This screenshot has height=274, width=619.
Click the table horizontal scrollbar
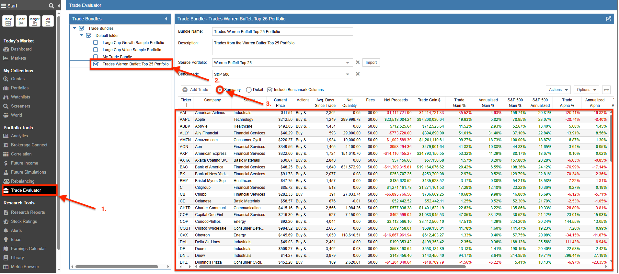[x=332, y=267]
